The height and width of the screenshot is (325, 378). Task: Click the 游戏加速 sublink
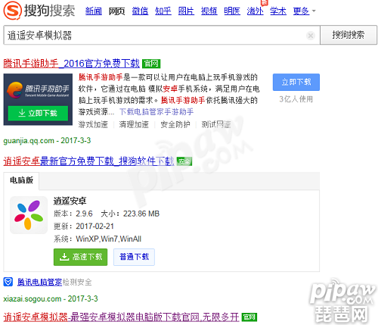[93, 124]
